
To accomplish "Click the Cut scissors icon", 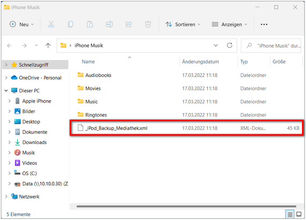I will pos(51,24).
